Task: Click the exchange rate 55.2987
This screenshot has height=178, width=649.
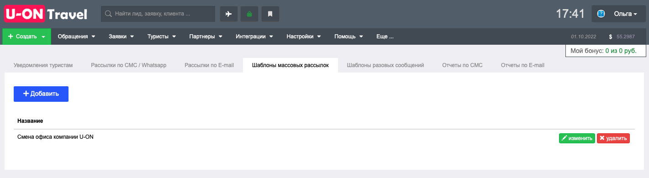Action: [x=626, y=37]
